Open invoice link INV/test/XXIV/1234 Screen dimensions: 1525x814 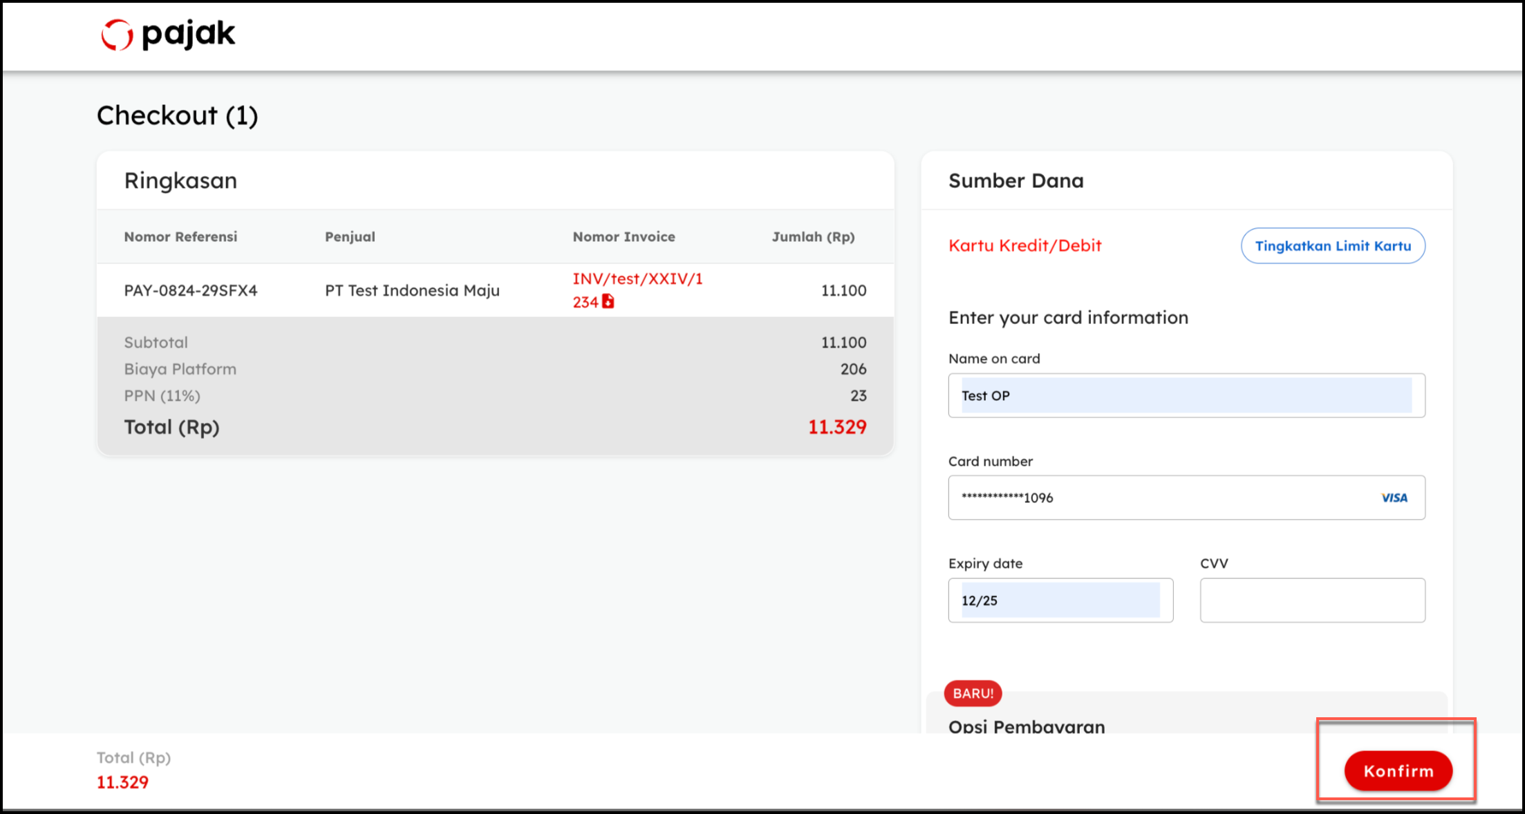(637, 279)
